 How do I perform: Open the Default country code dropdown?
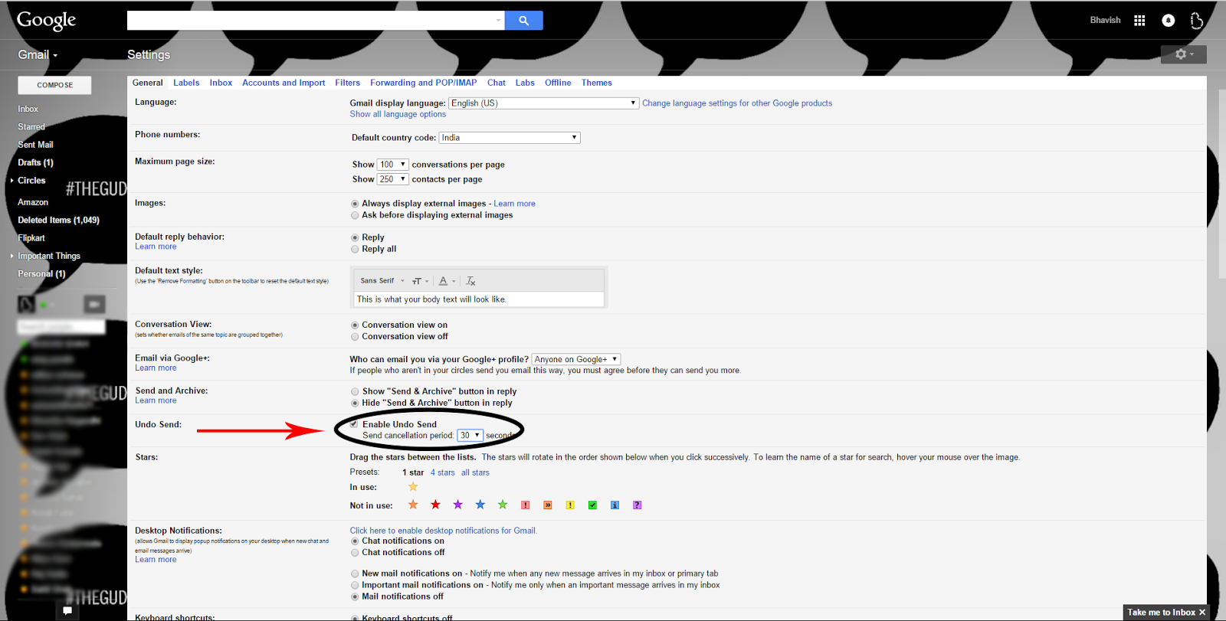pos(510,138)
